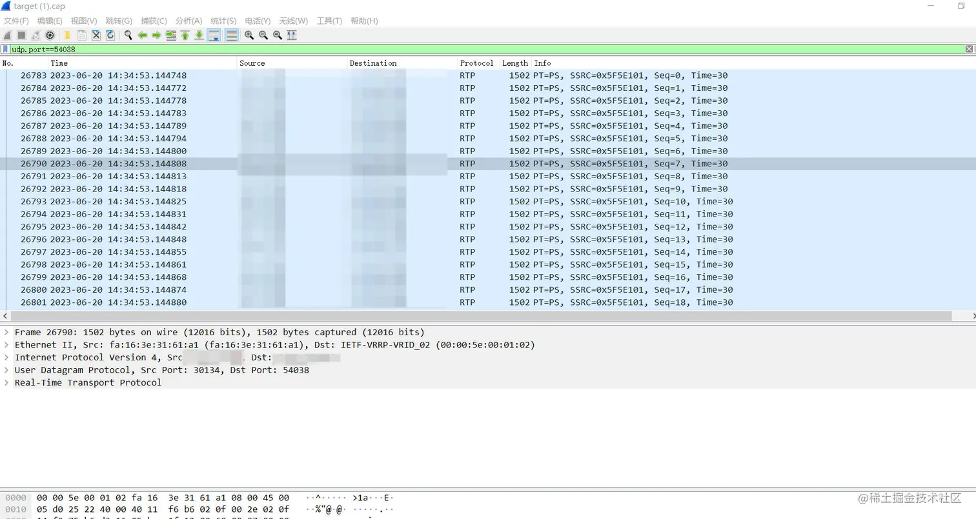Click the restart capture icon

36,35
